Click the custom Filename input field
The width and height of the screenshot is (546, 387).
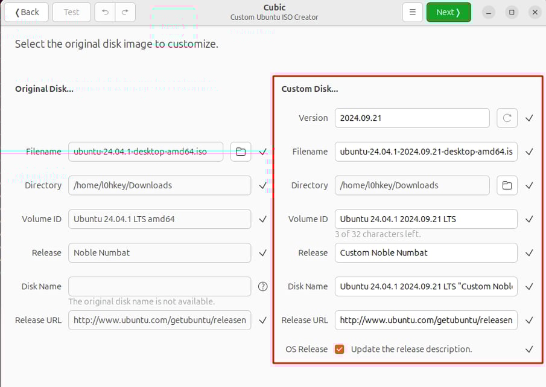click(x=426, y=152)
